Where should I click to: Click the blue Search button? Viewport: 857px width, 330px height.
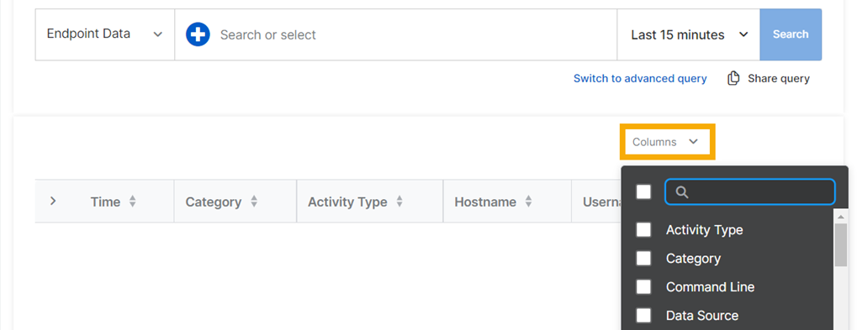point(791,34)
